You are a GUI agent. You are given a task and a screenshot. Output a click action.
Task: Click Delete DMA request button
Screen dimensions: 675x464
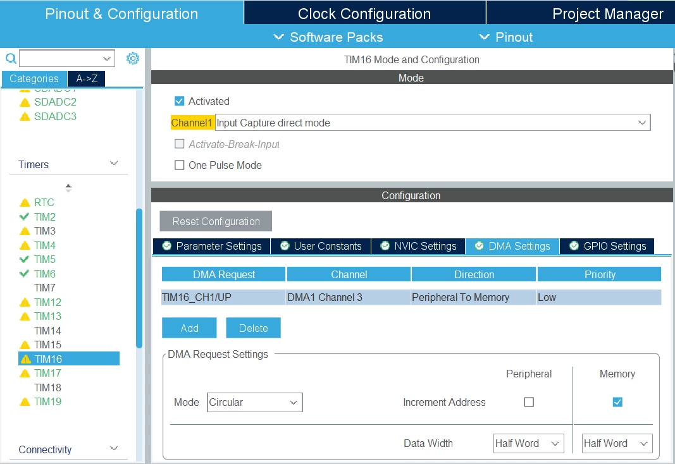coord(254,328)
